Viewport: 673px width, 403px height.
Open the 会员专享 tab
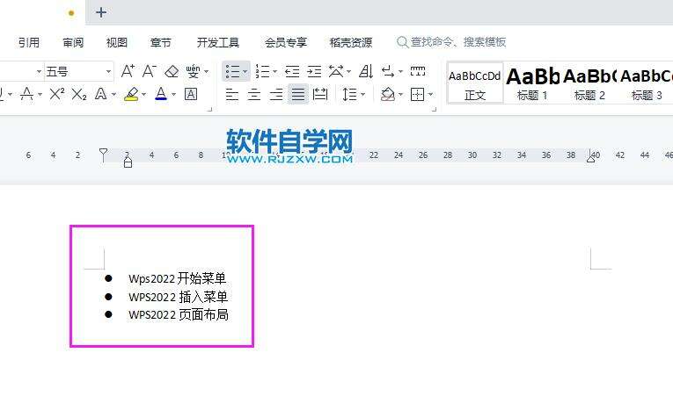(x=286, y=42)
